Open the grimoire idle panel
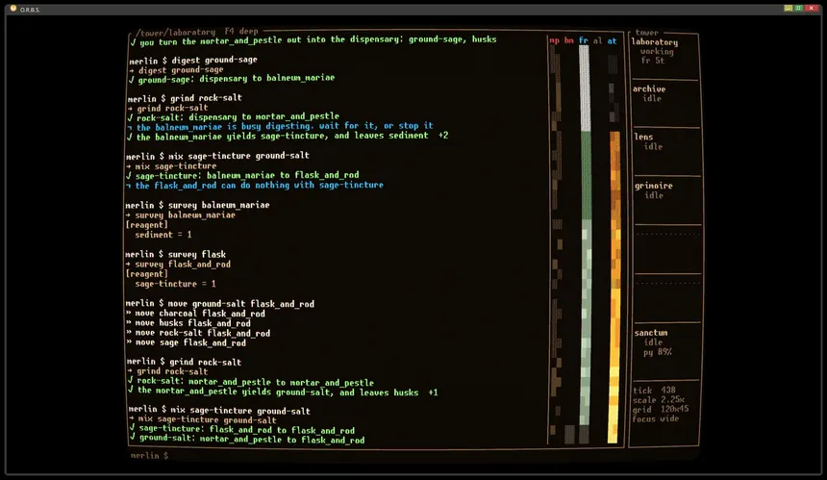 click(666, 200)
